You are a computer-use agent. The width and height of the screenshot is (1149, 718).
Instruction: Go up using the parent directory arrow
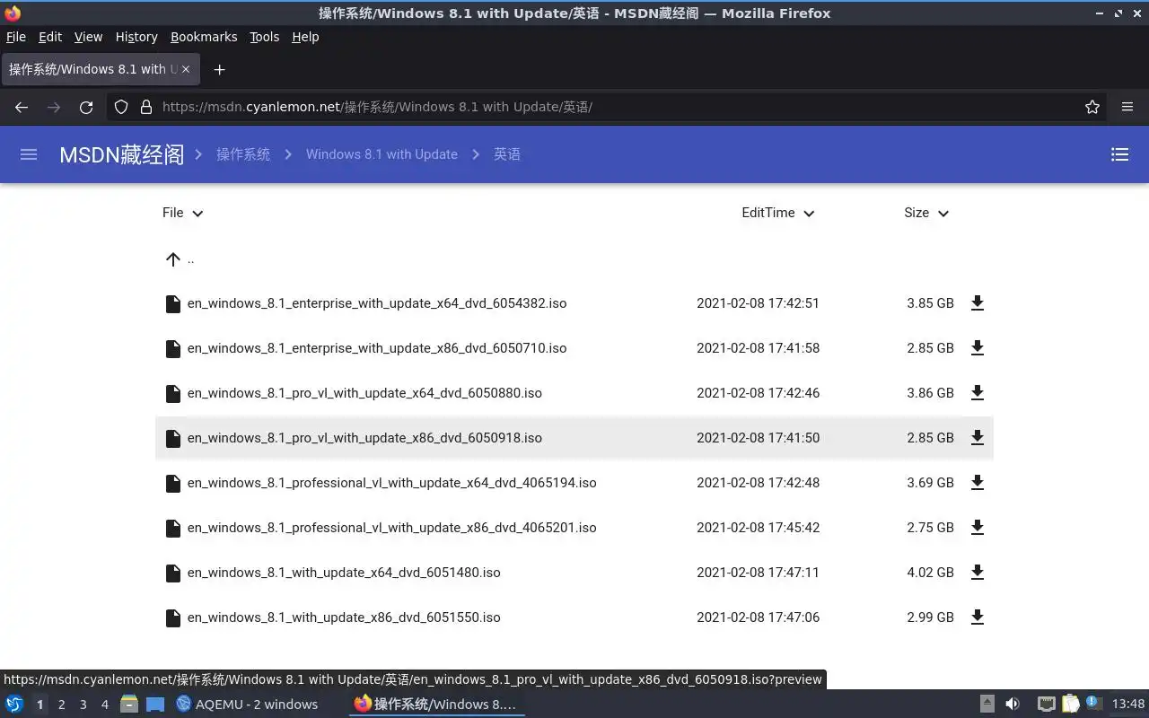(173, 259)
